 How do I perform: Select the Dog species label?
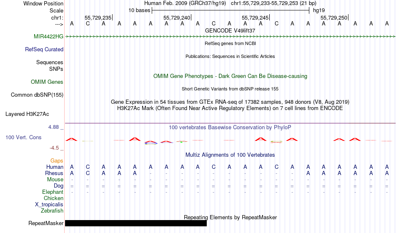(59, 186)
